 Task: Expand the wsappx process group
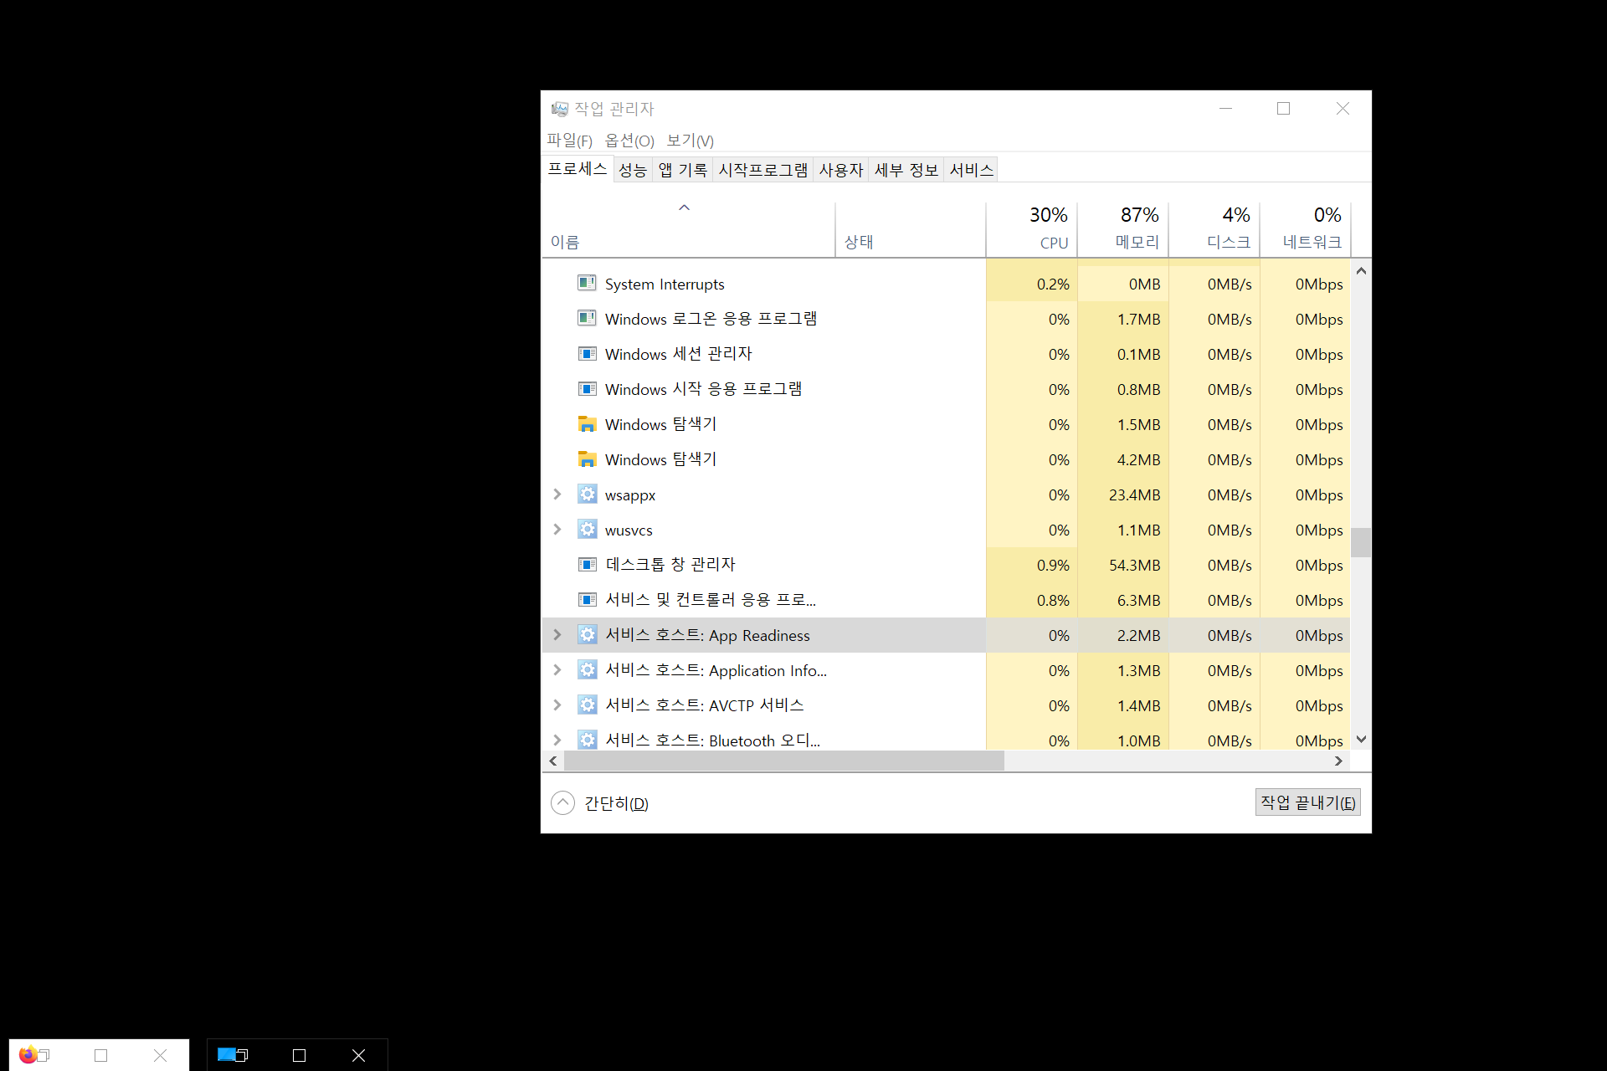tap(557, 495)
